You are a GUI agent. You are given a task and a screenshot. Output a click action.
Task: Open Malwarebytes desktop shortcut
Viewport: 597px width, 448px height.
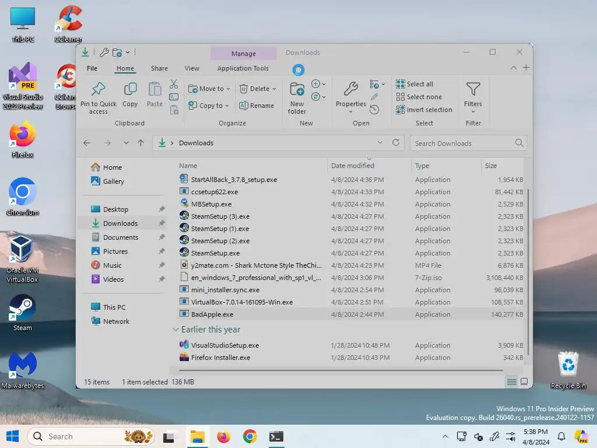pyautogui.click(x=23, y=370)
